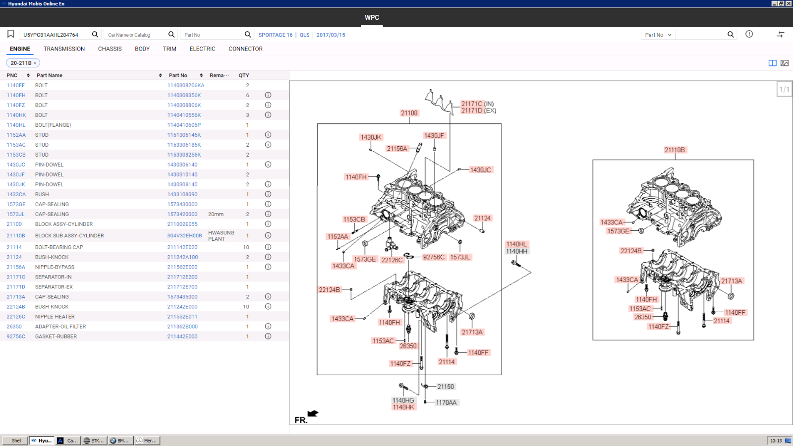Image resolution: width=793 pixels, height=446 pixels.
Task: Click the 1430JK label in the diagram
Action: click(x=371, y=137)
